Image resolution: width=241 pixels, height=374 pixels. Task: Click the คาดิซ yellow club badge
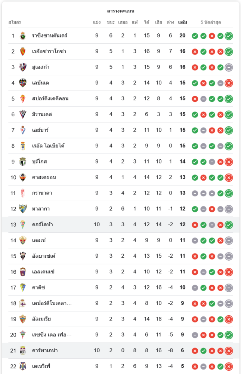23,287
